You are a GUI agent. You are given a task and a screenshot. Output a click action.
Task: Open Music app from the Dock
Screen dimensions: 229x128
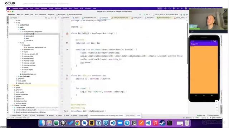coord(155,123)
